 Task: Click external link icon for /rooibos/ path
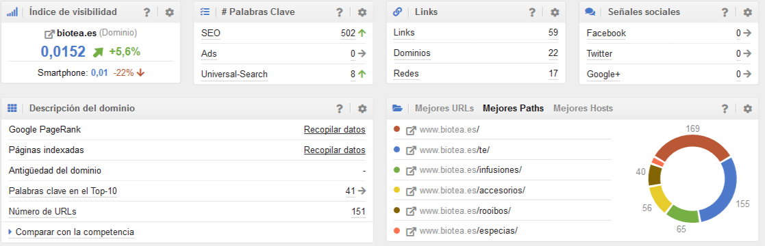(411, 211)
